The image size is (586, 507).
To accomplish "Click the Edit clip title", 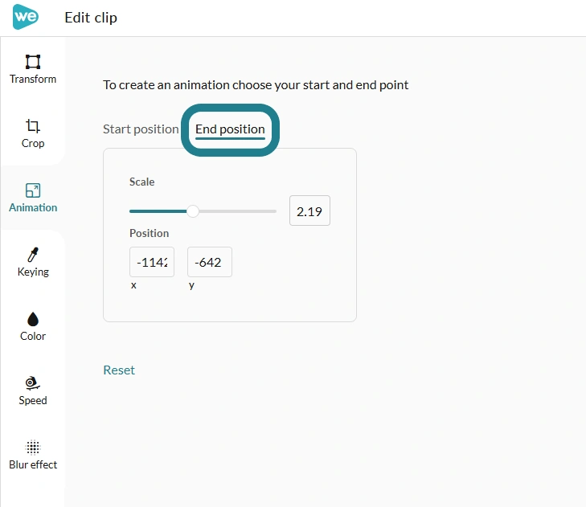I will point(91,18).
